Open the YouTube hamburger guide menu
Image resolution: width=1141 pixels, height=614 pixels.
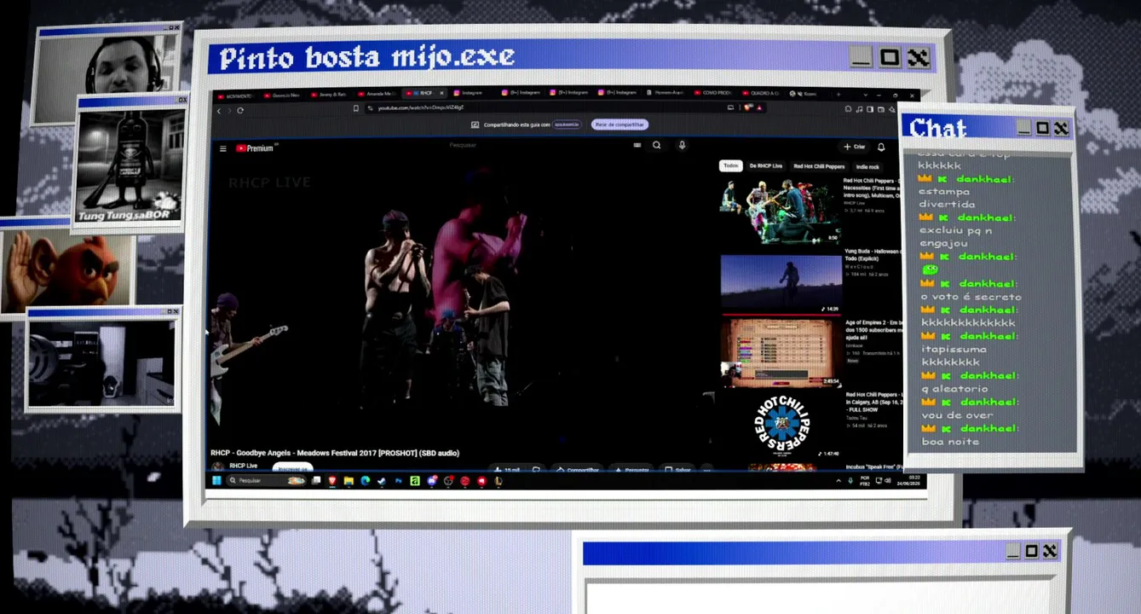click(x=223, y=148)
